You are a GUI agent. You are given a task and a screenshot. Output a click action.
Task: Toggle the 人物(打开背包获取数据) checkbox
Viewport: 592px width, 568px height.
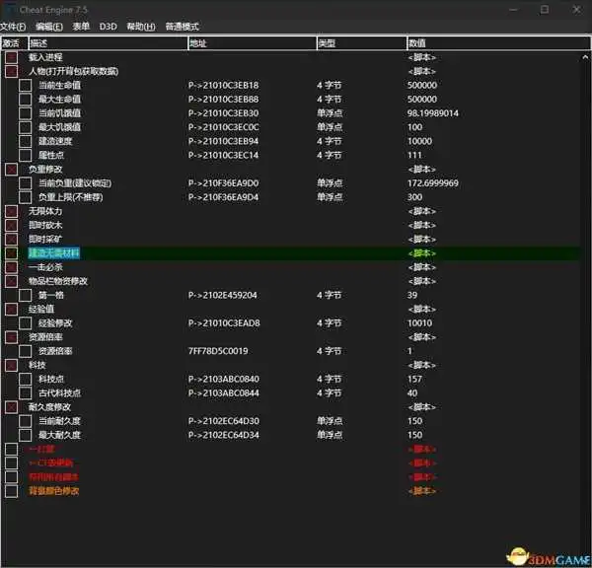pyautogui.click(x=11, y=71)
